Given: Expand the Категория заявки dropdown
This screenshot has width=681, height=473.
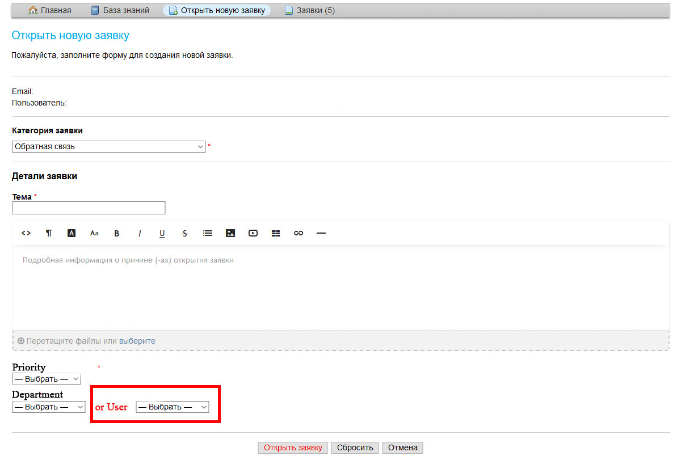Looking at the screenshot, I should [x=108, y=146].
